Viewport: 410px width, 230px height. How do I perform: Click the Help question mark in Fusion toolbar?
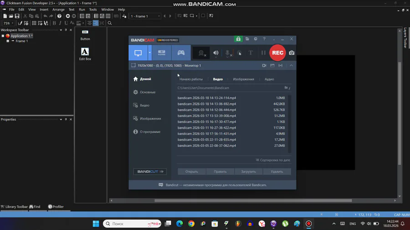(x=59, y=16)
